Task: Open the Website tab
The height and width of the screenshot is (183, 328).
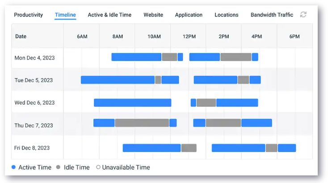Action: coord(153,15)
